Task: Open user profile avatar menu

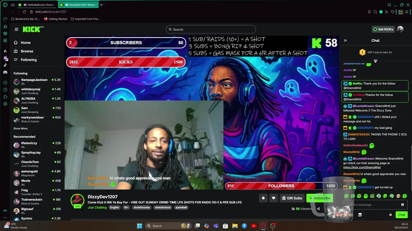Action: (400, 29)
